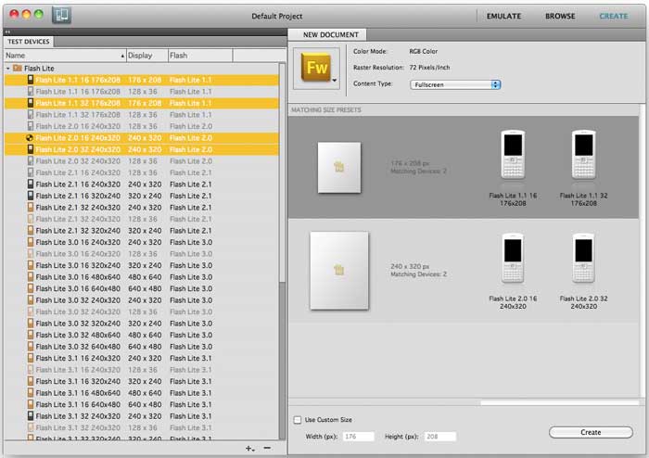649x458 pixels.
Task: Click the Flash Lite 1.1 16 176x208 phone thumbnail
Action: click(x=513, y=156)
